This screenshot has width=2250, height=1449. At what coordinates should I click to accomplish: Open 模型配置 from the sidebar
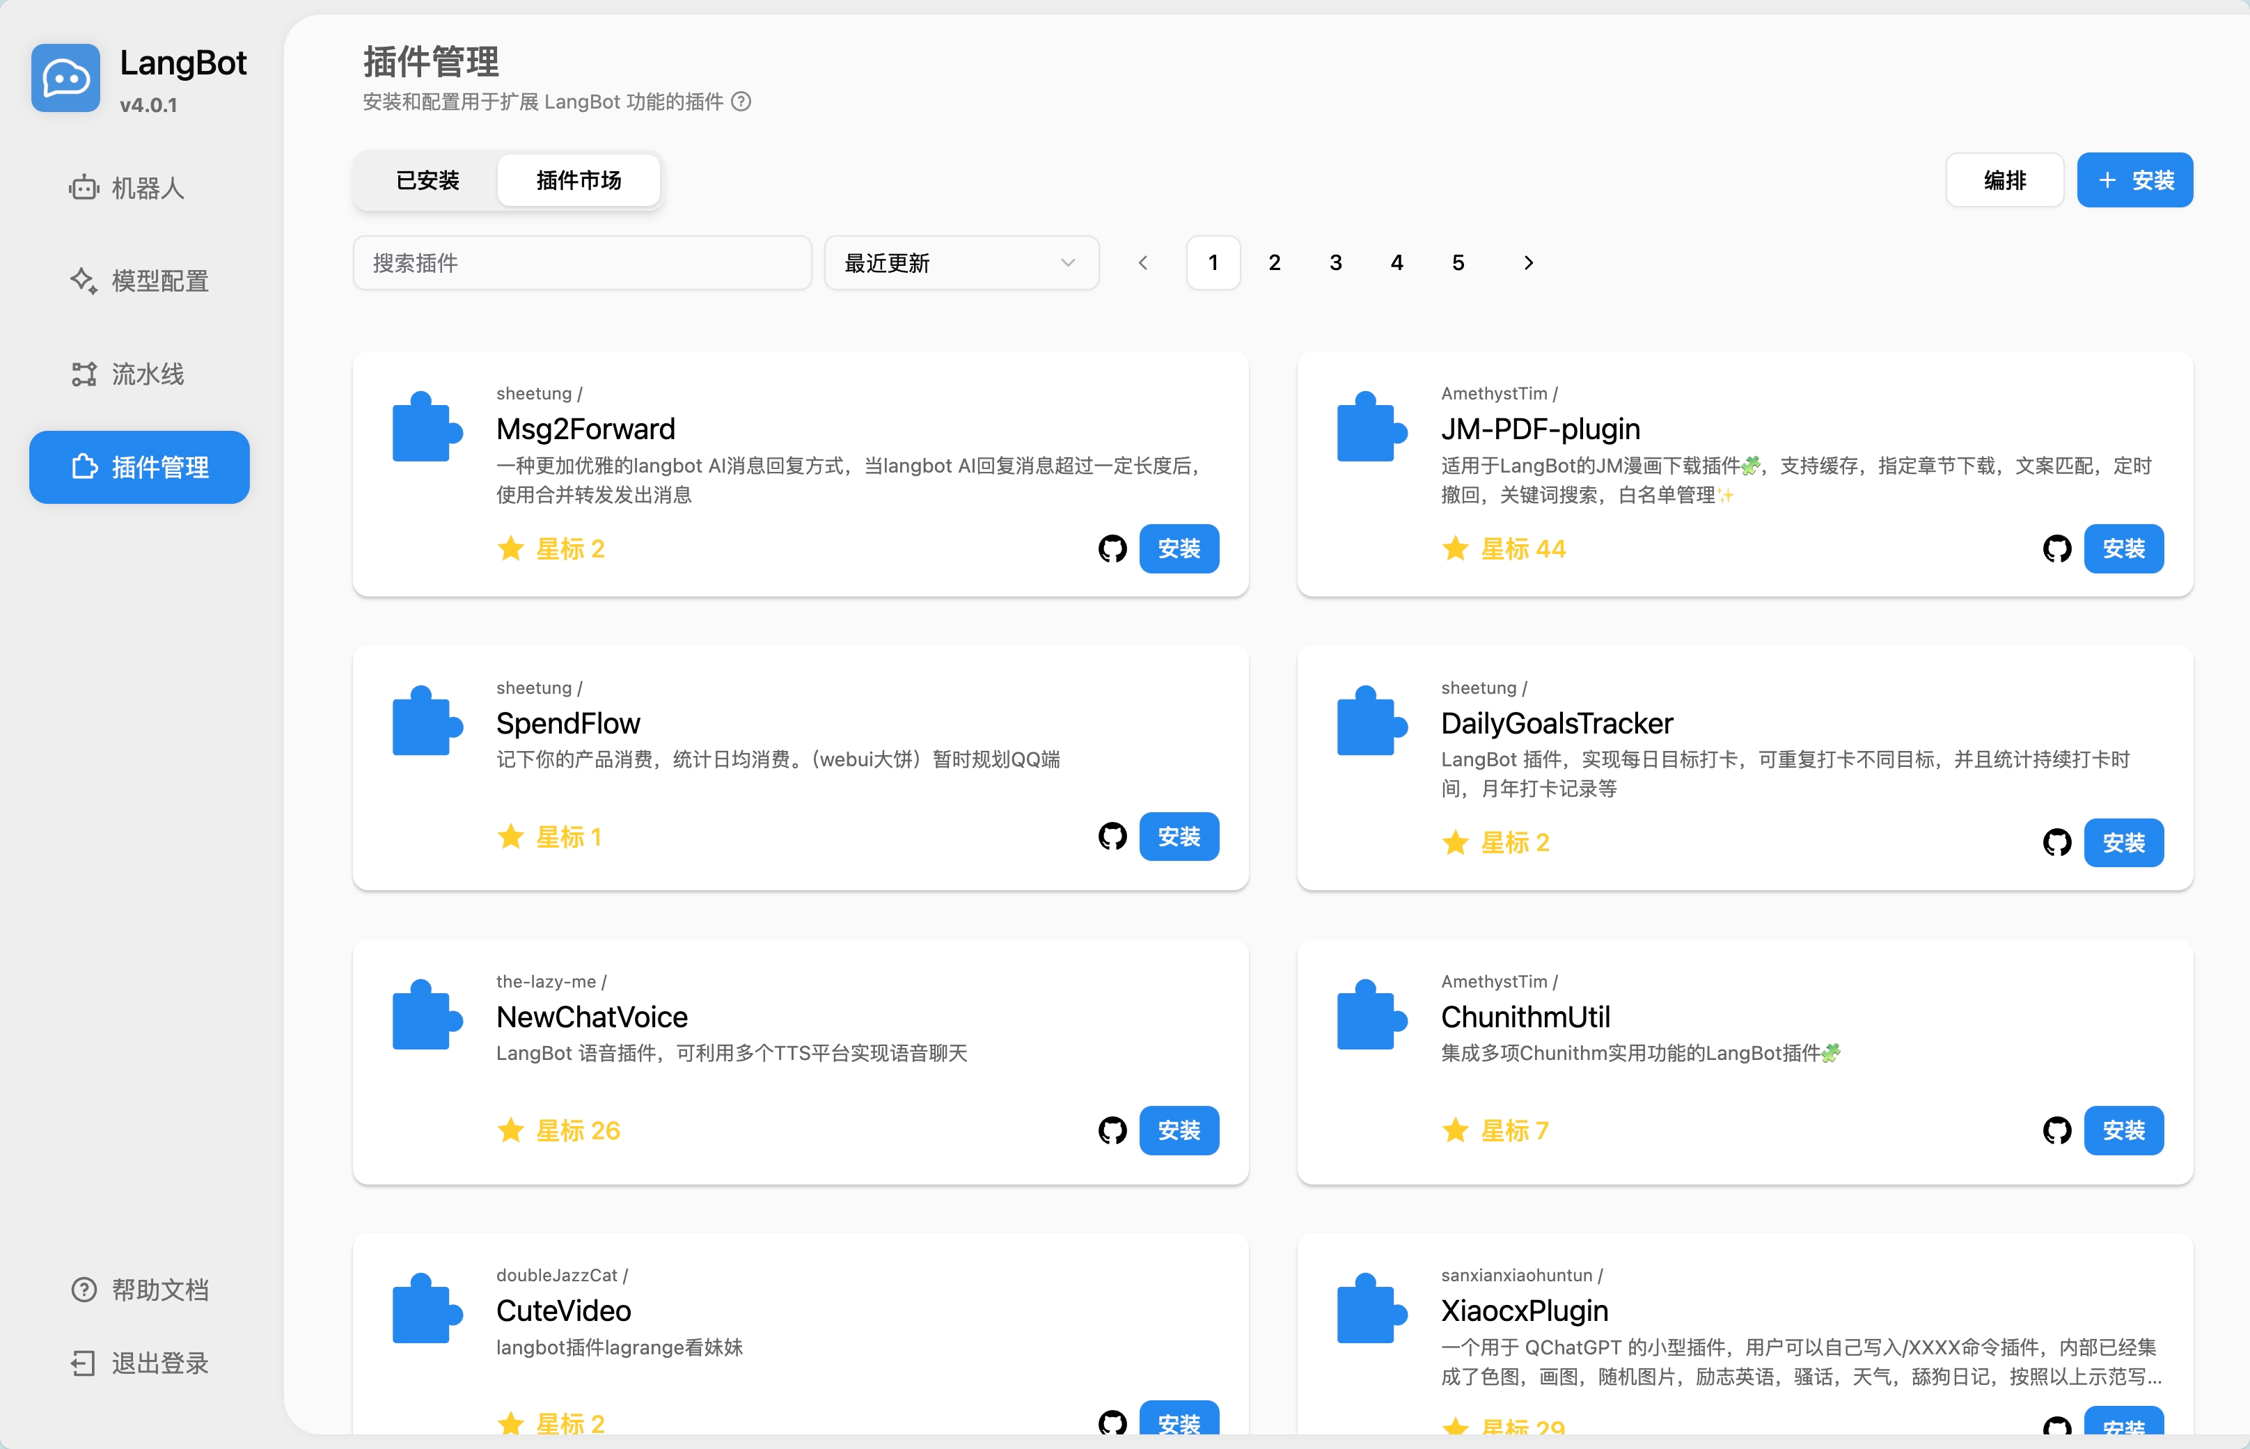(83, 280)
